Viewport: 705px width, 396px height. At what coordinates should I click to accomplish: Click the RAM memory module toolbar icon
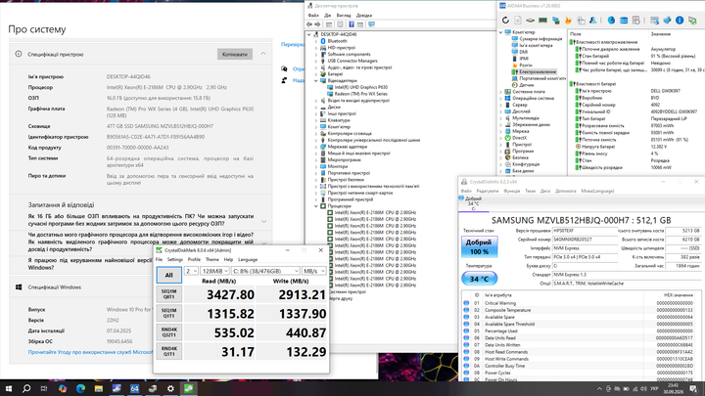543,21
